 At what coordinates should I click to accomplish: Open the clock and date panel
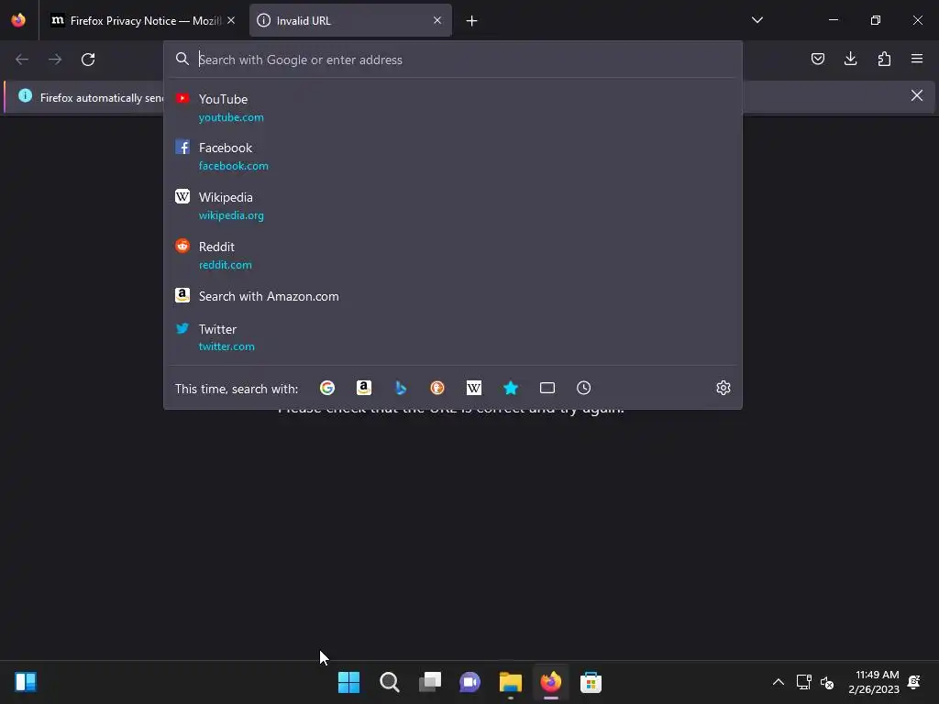(x=874, y=682)
